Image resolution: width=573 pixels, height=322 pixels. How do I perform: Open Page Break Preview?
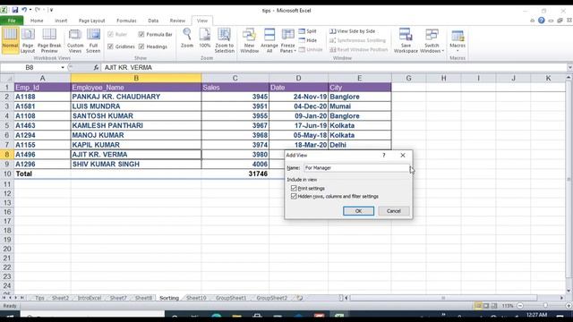coord(49,40)
